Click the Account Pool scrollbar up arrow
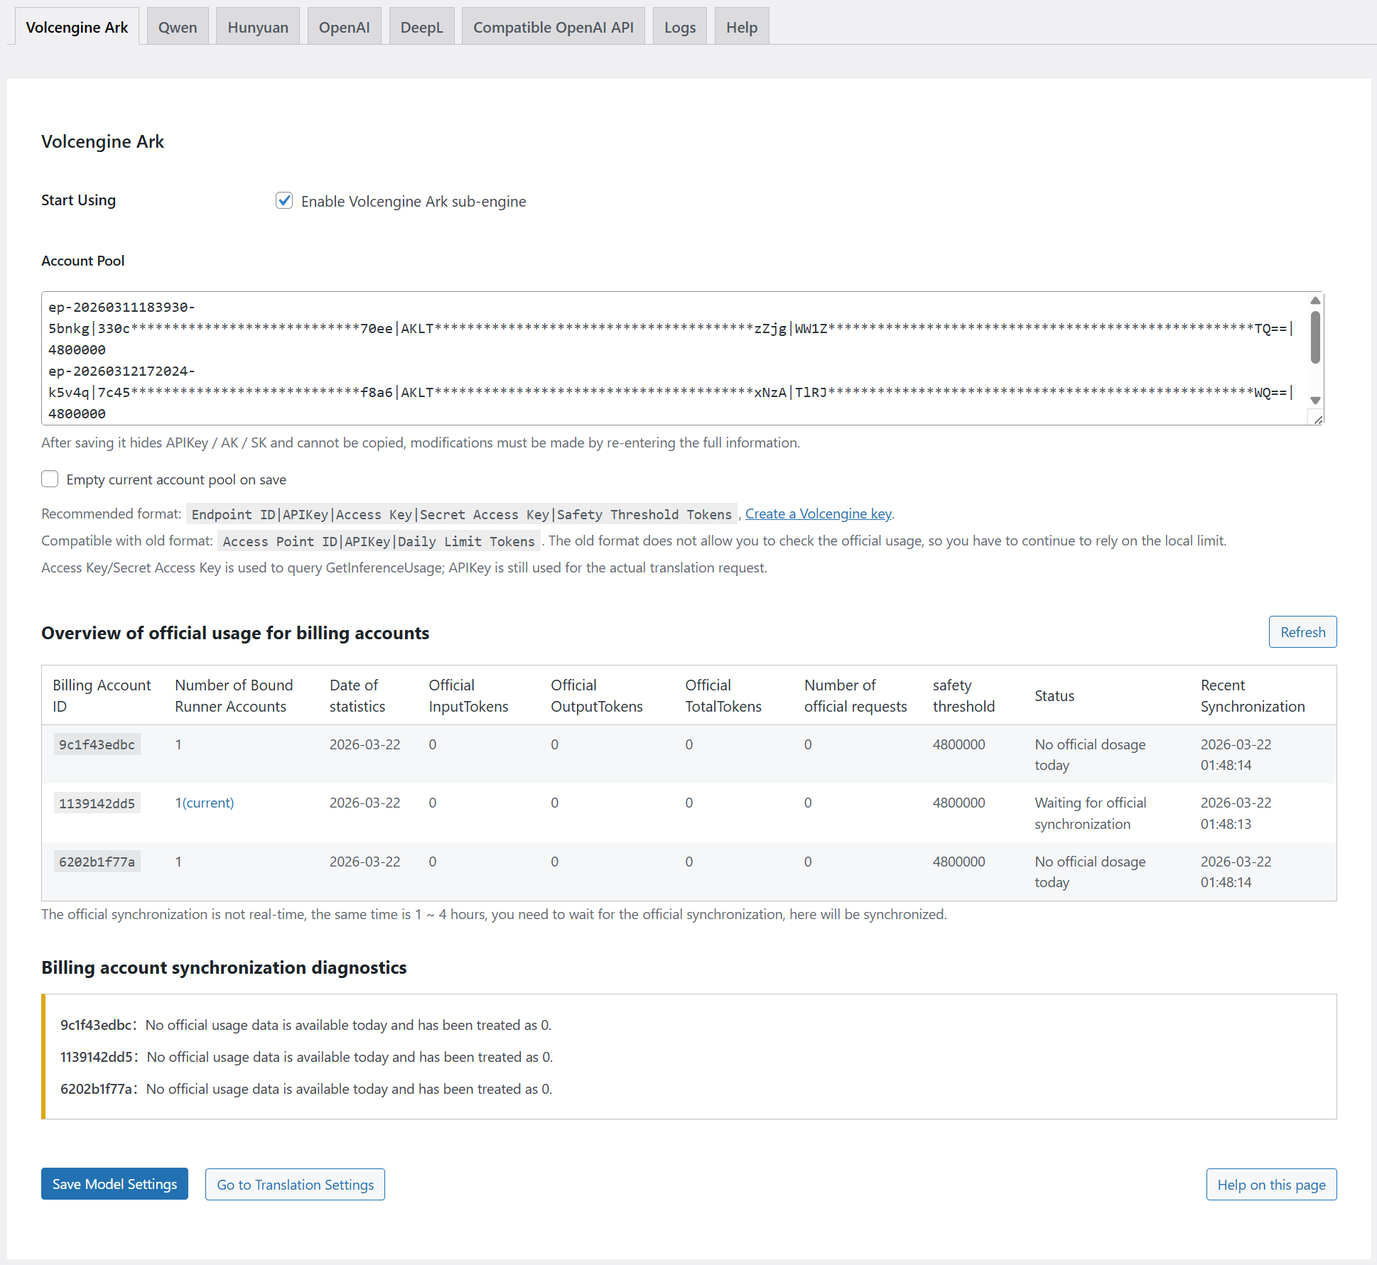This screenshot has width=1377, height=1265. [x=1315, y=300]
